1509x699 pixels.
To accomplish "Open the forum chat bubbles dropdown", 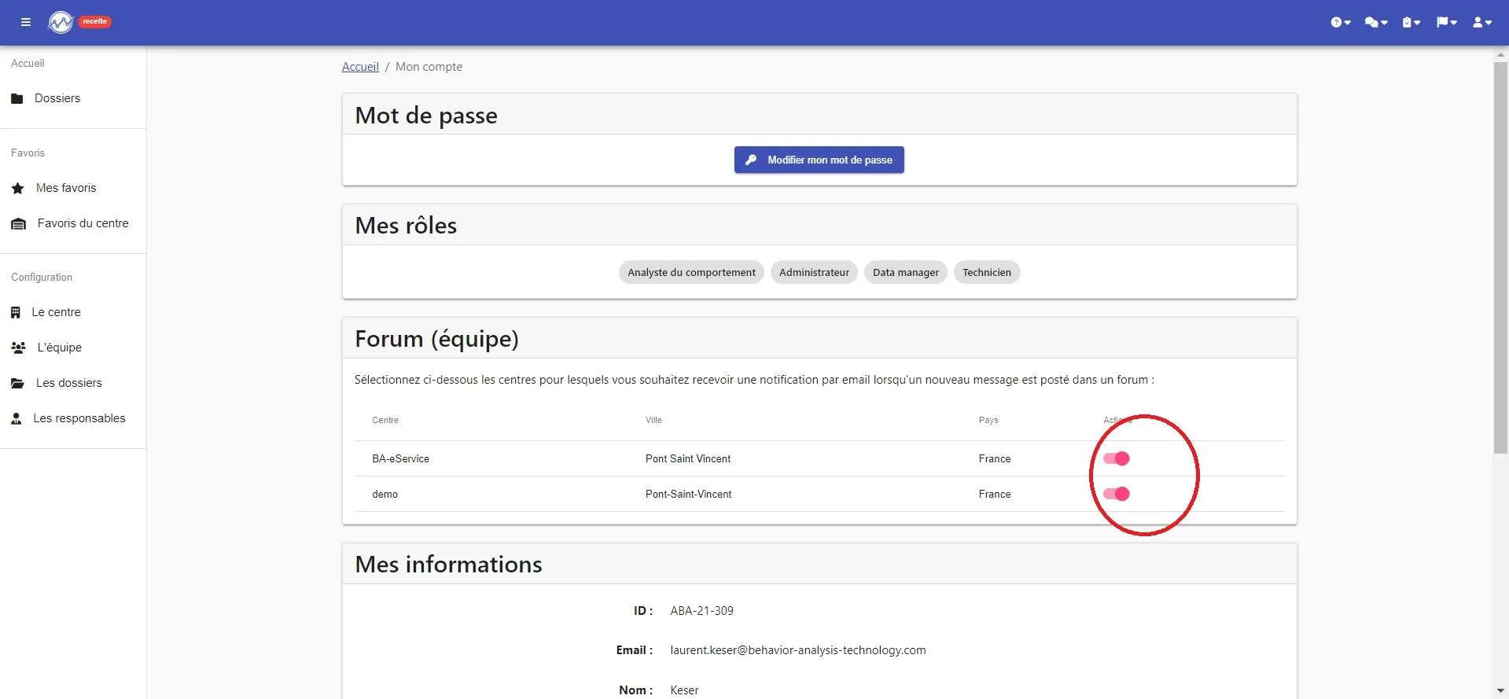I will pos(1376,22).
